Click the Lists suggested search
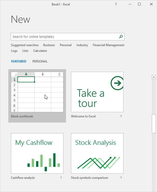Viewport: 157px width, 192px height. click(x=25, y=51)
